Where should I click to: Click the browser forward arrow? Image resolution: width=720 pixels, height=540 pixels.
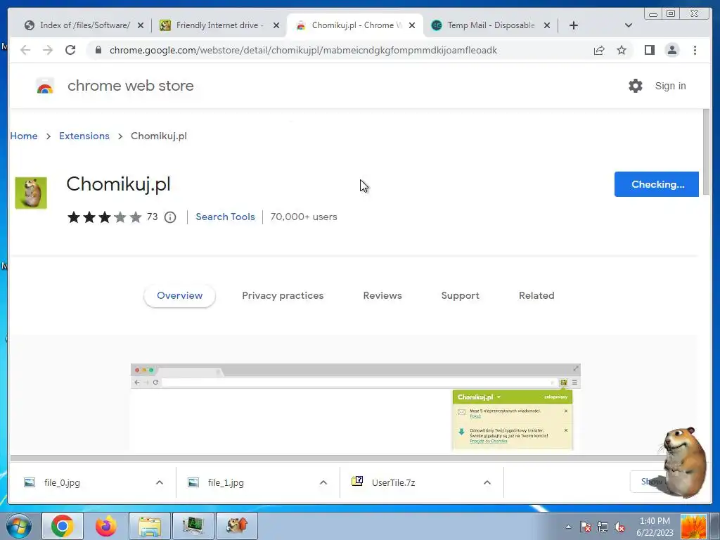48,50
